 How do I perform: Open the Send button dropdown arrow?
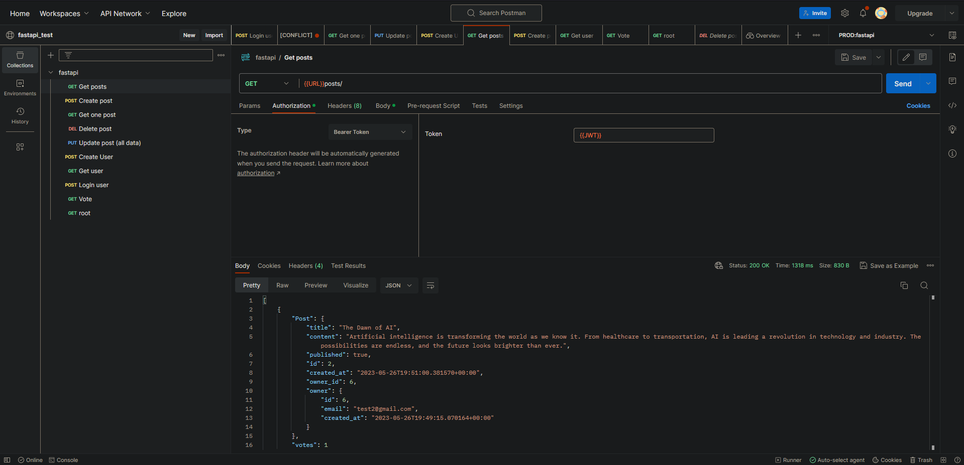point(928,83)
